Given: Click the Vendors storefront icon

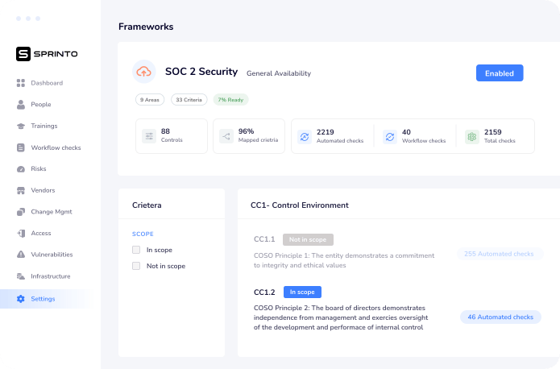Looking at the screenshot, I should tap(21, 190).
